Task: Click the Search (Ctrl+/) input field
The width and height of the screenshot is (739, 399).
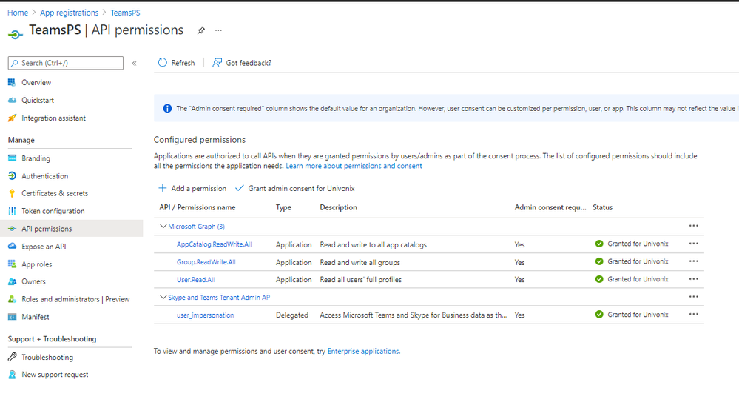Action: pos(66,63)
